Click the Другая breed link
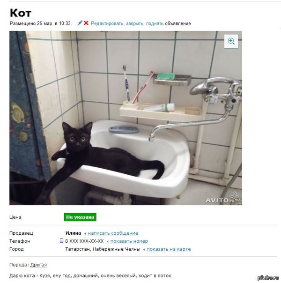This screenshot has width=281, height=283. point(38,265)
